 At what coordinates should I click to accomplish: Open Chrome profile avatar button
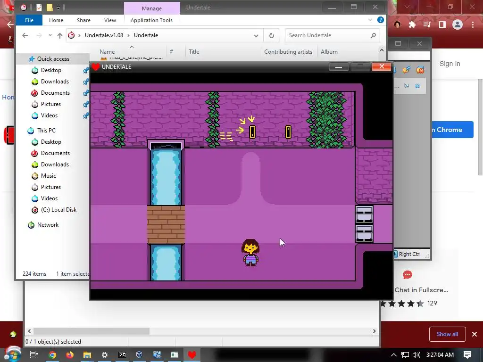(x=458, y=25)
